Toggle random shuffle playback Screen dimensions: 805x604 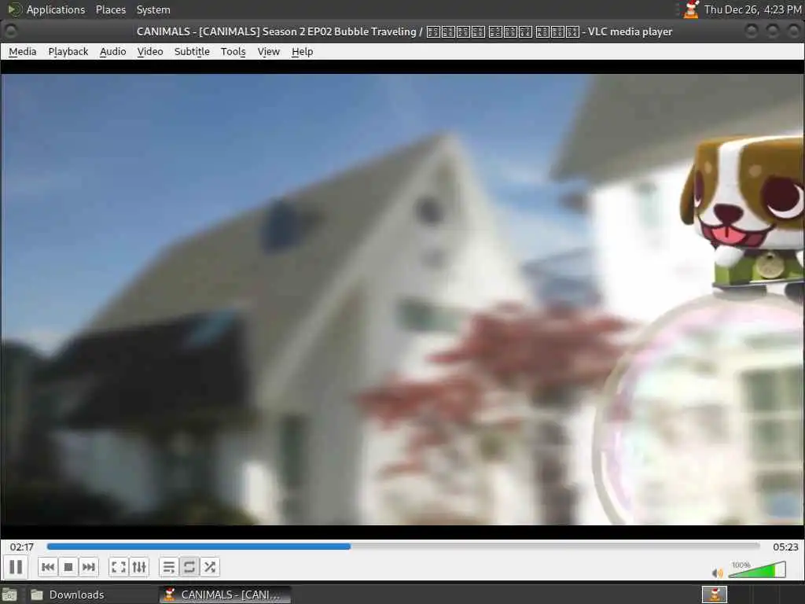coord(209,567)
